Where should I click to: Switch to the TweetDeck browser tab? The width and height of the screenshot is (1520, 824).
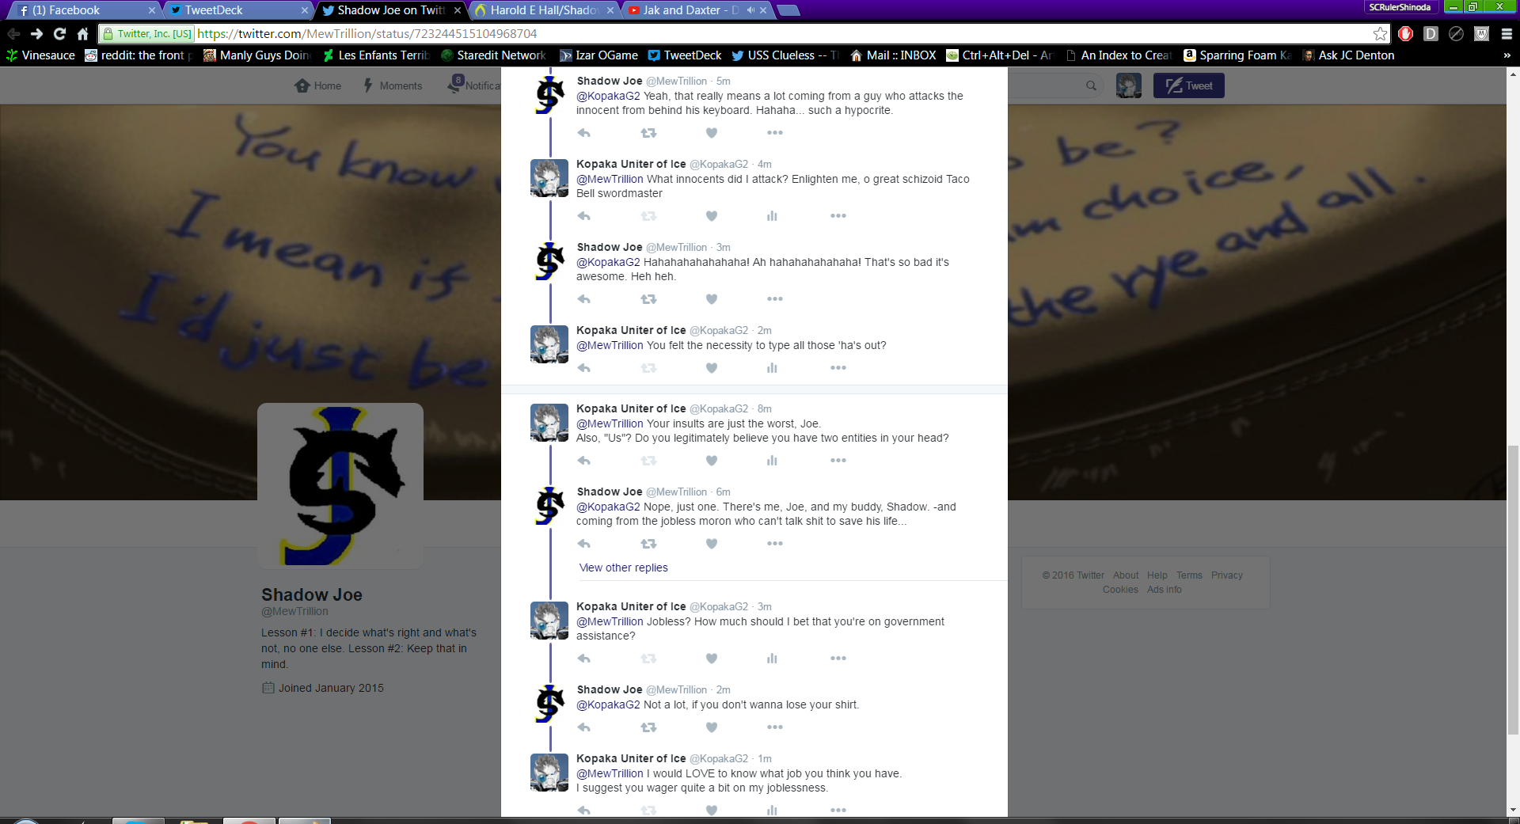(237, 10)
